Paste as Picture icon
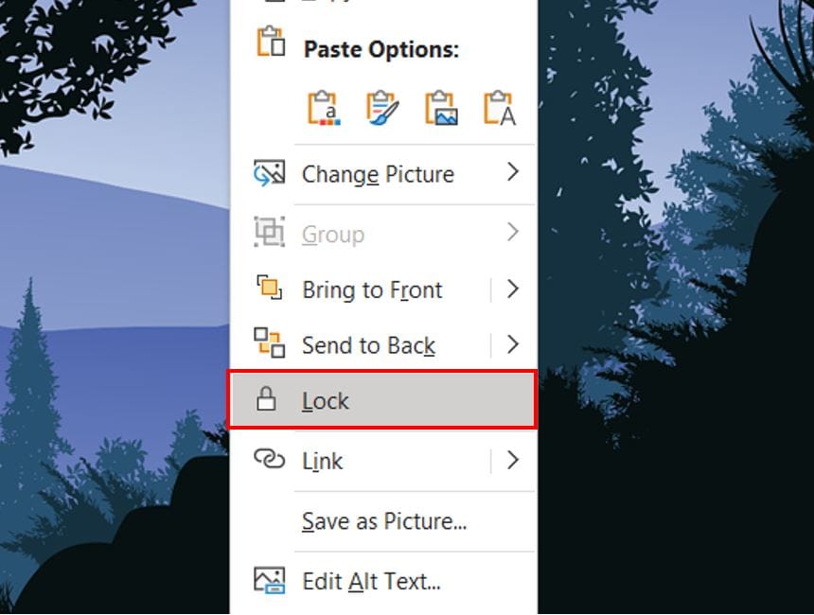The image size is (814, 615). coord(441,108)
